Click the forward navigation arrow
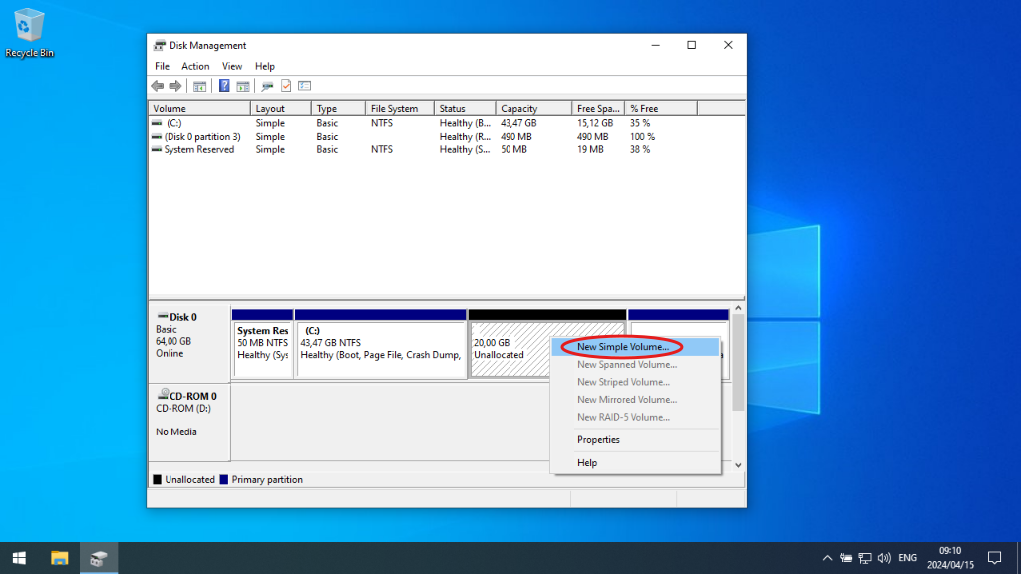The image size is (1021, 574). (175, 85)
